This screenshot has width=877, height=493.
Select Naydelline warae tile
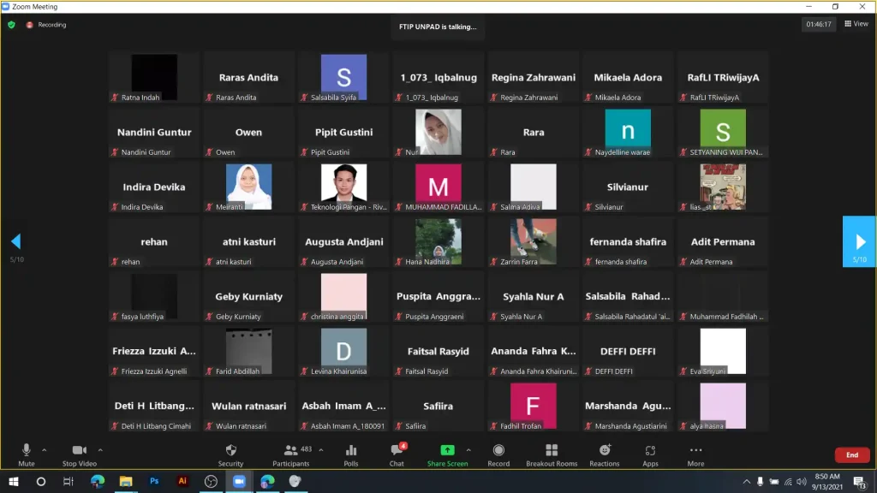(628, 132)
